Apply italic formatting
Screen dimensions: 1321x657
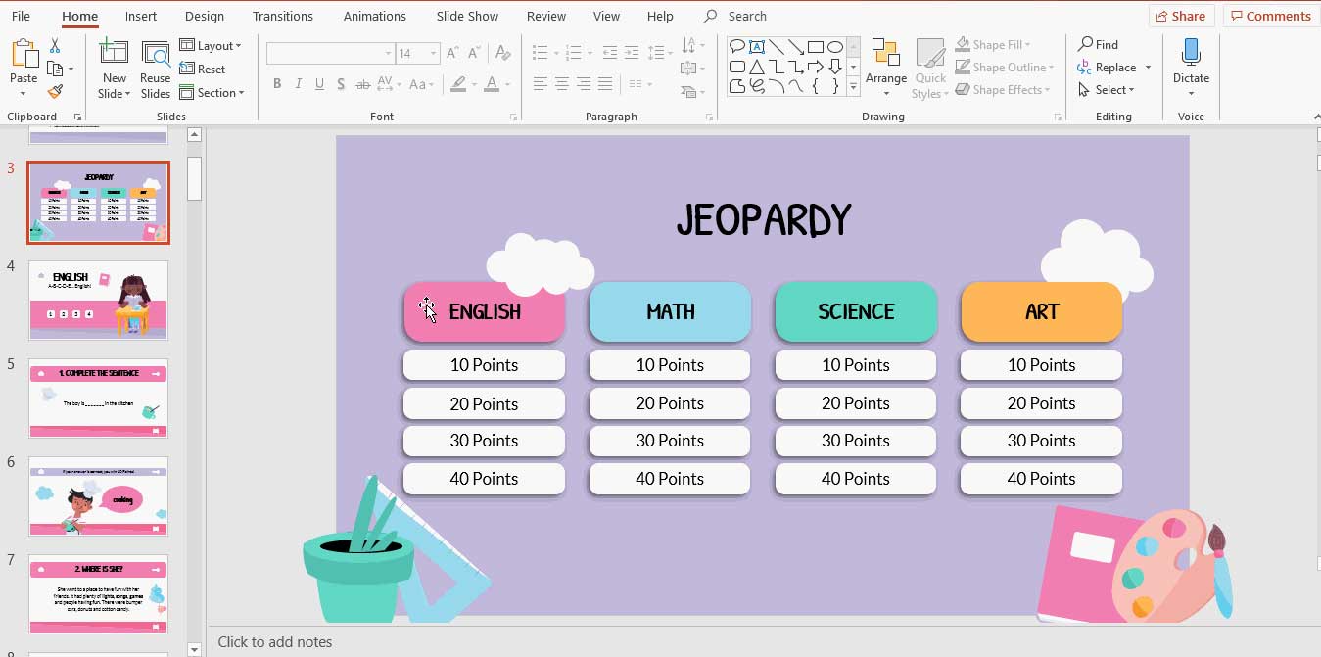point(298,84)
